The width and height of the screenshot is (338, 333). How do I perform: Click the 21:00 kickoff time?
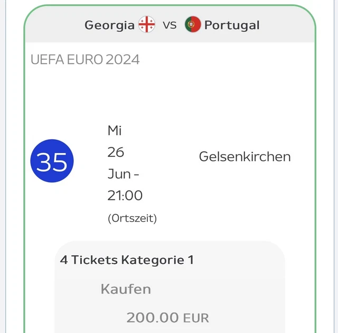[x=125, y=195]
